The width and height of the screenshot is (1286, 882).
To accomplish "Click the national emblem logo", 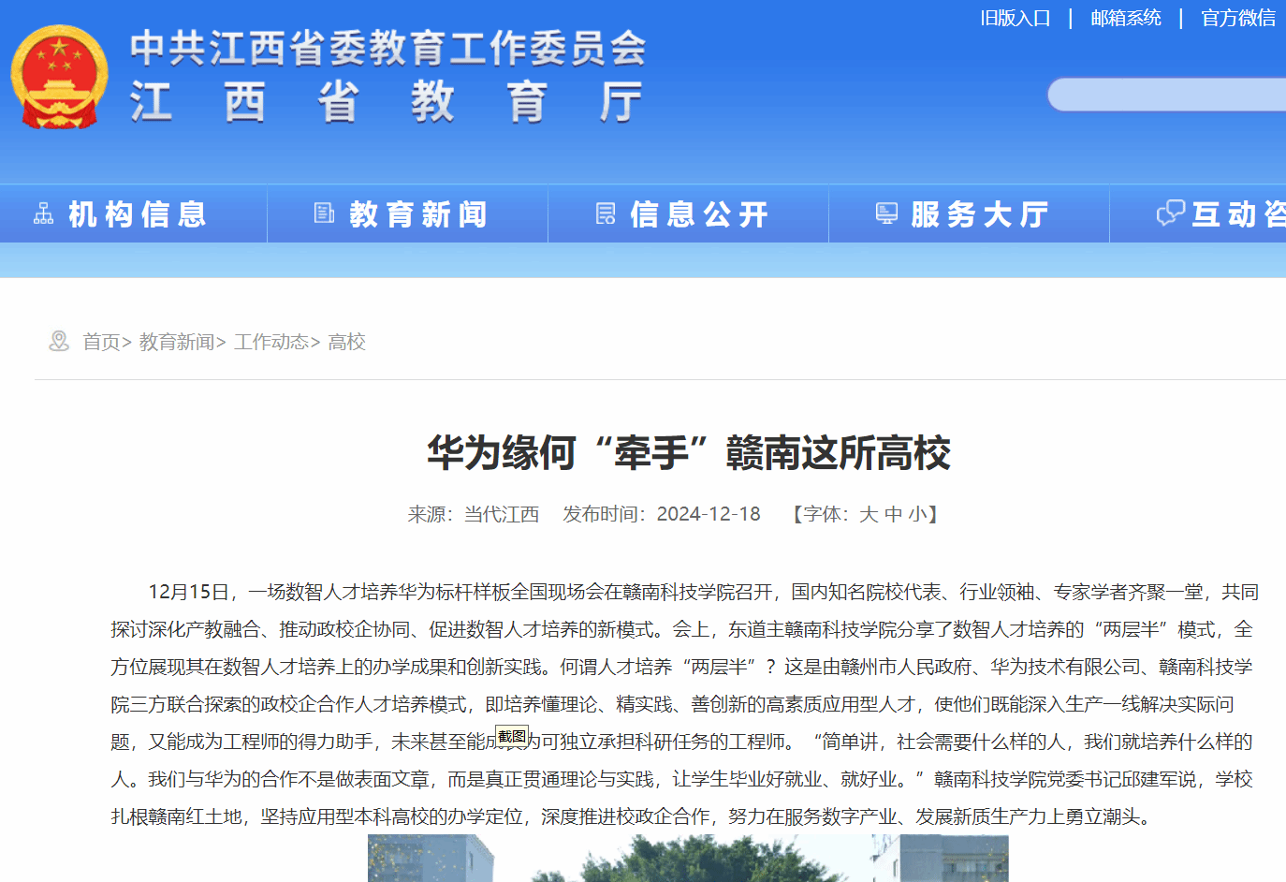I will 59,77.
